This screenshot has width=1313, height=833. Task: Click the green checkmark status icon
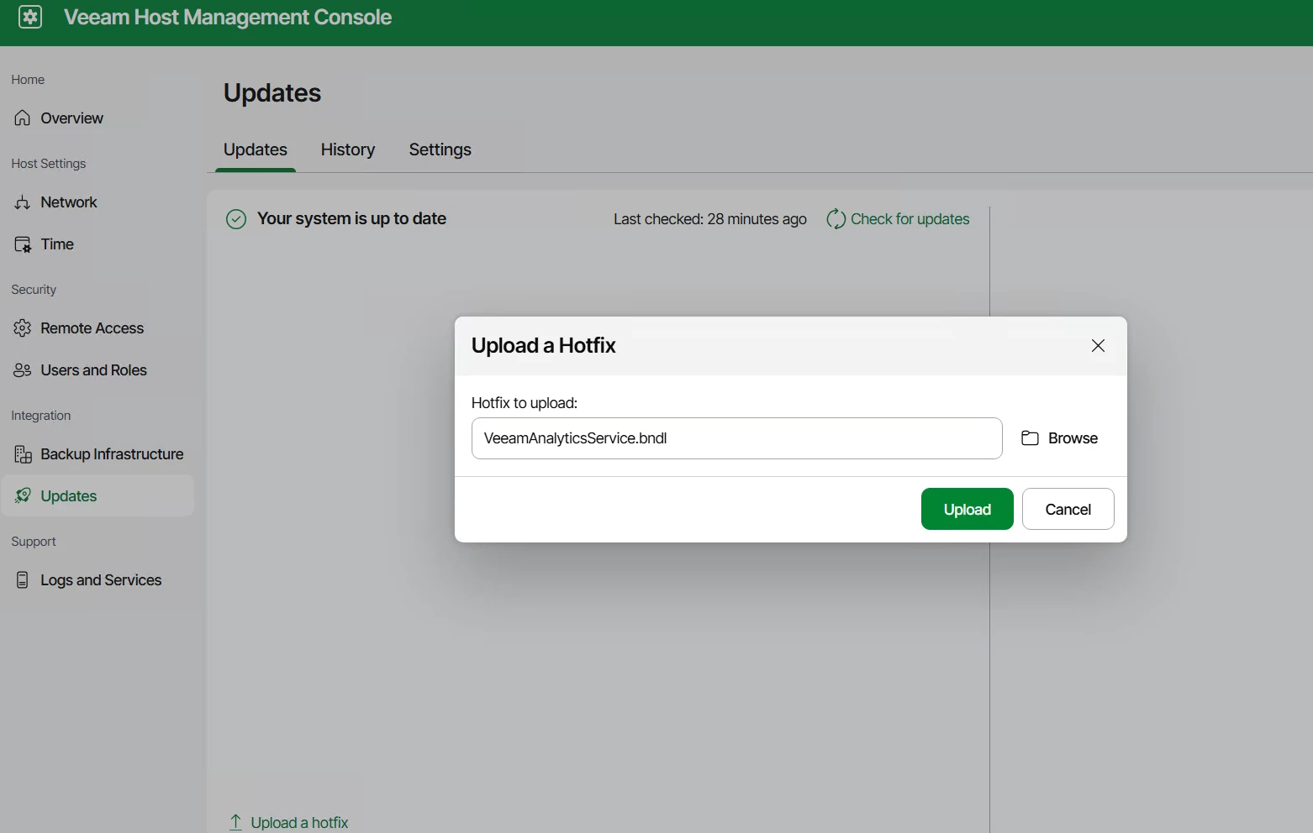click(236, 219)
